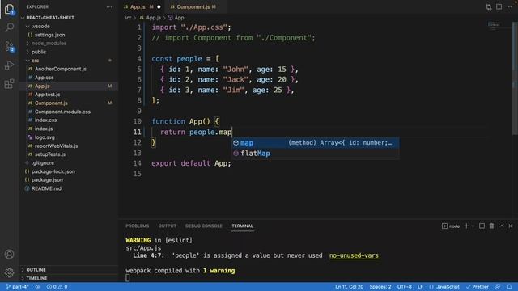Open the Source Control view
The width and height of the screenshot is (518, 291).
9,47
